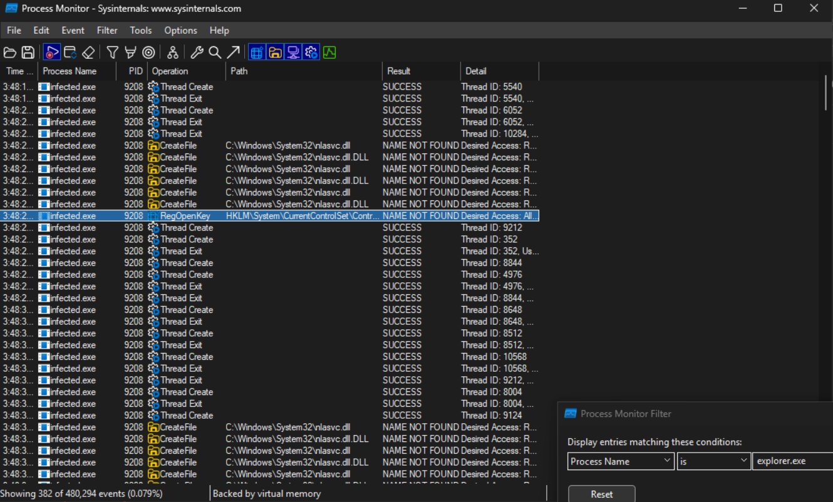Open the Edit menu

(x=41, y=30)
